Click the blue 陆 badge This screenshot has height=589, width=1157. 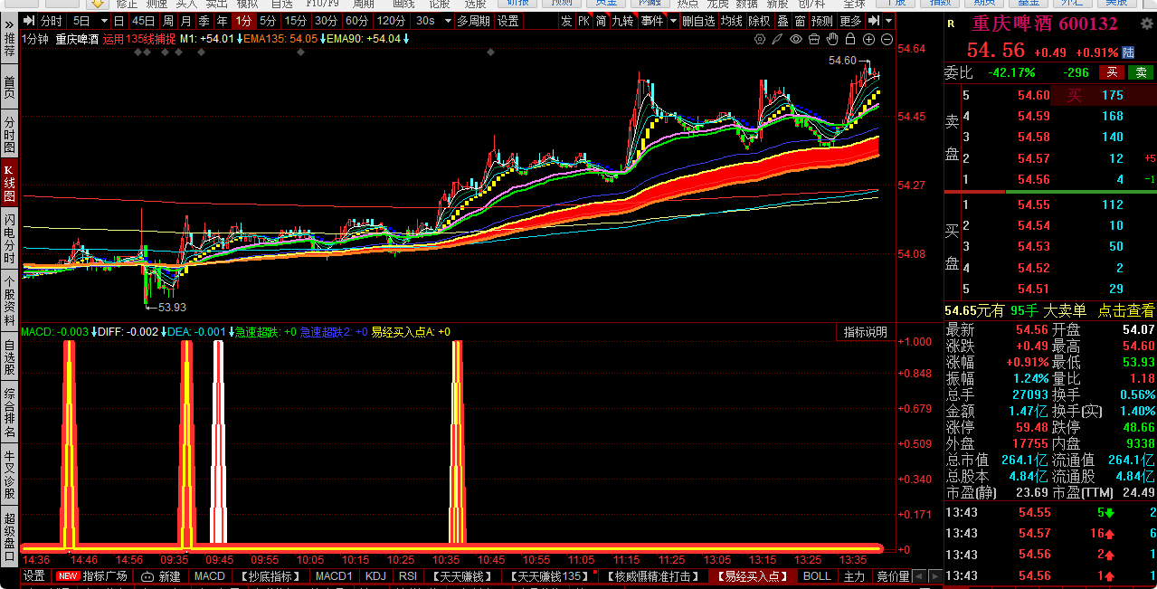(x=1128, y=52)
